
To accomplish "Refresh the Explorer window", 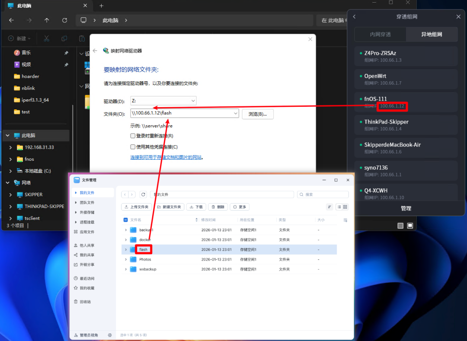I will click(x=64, y=20).
